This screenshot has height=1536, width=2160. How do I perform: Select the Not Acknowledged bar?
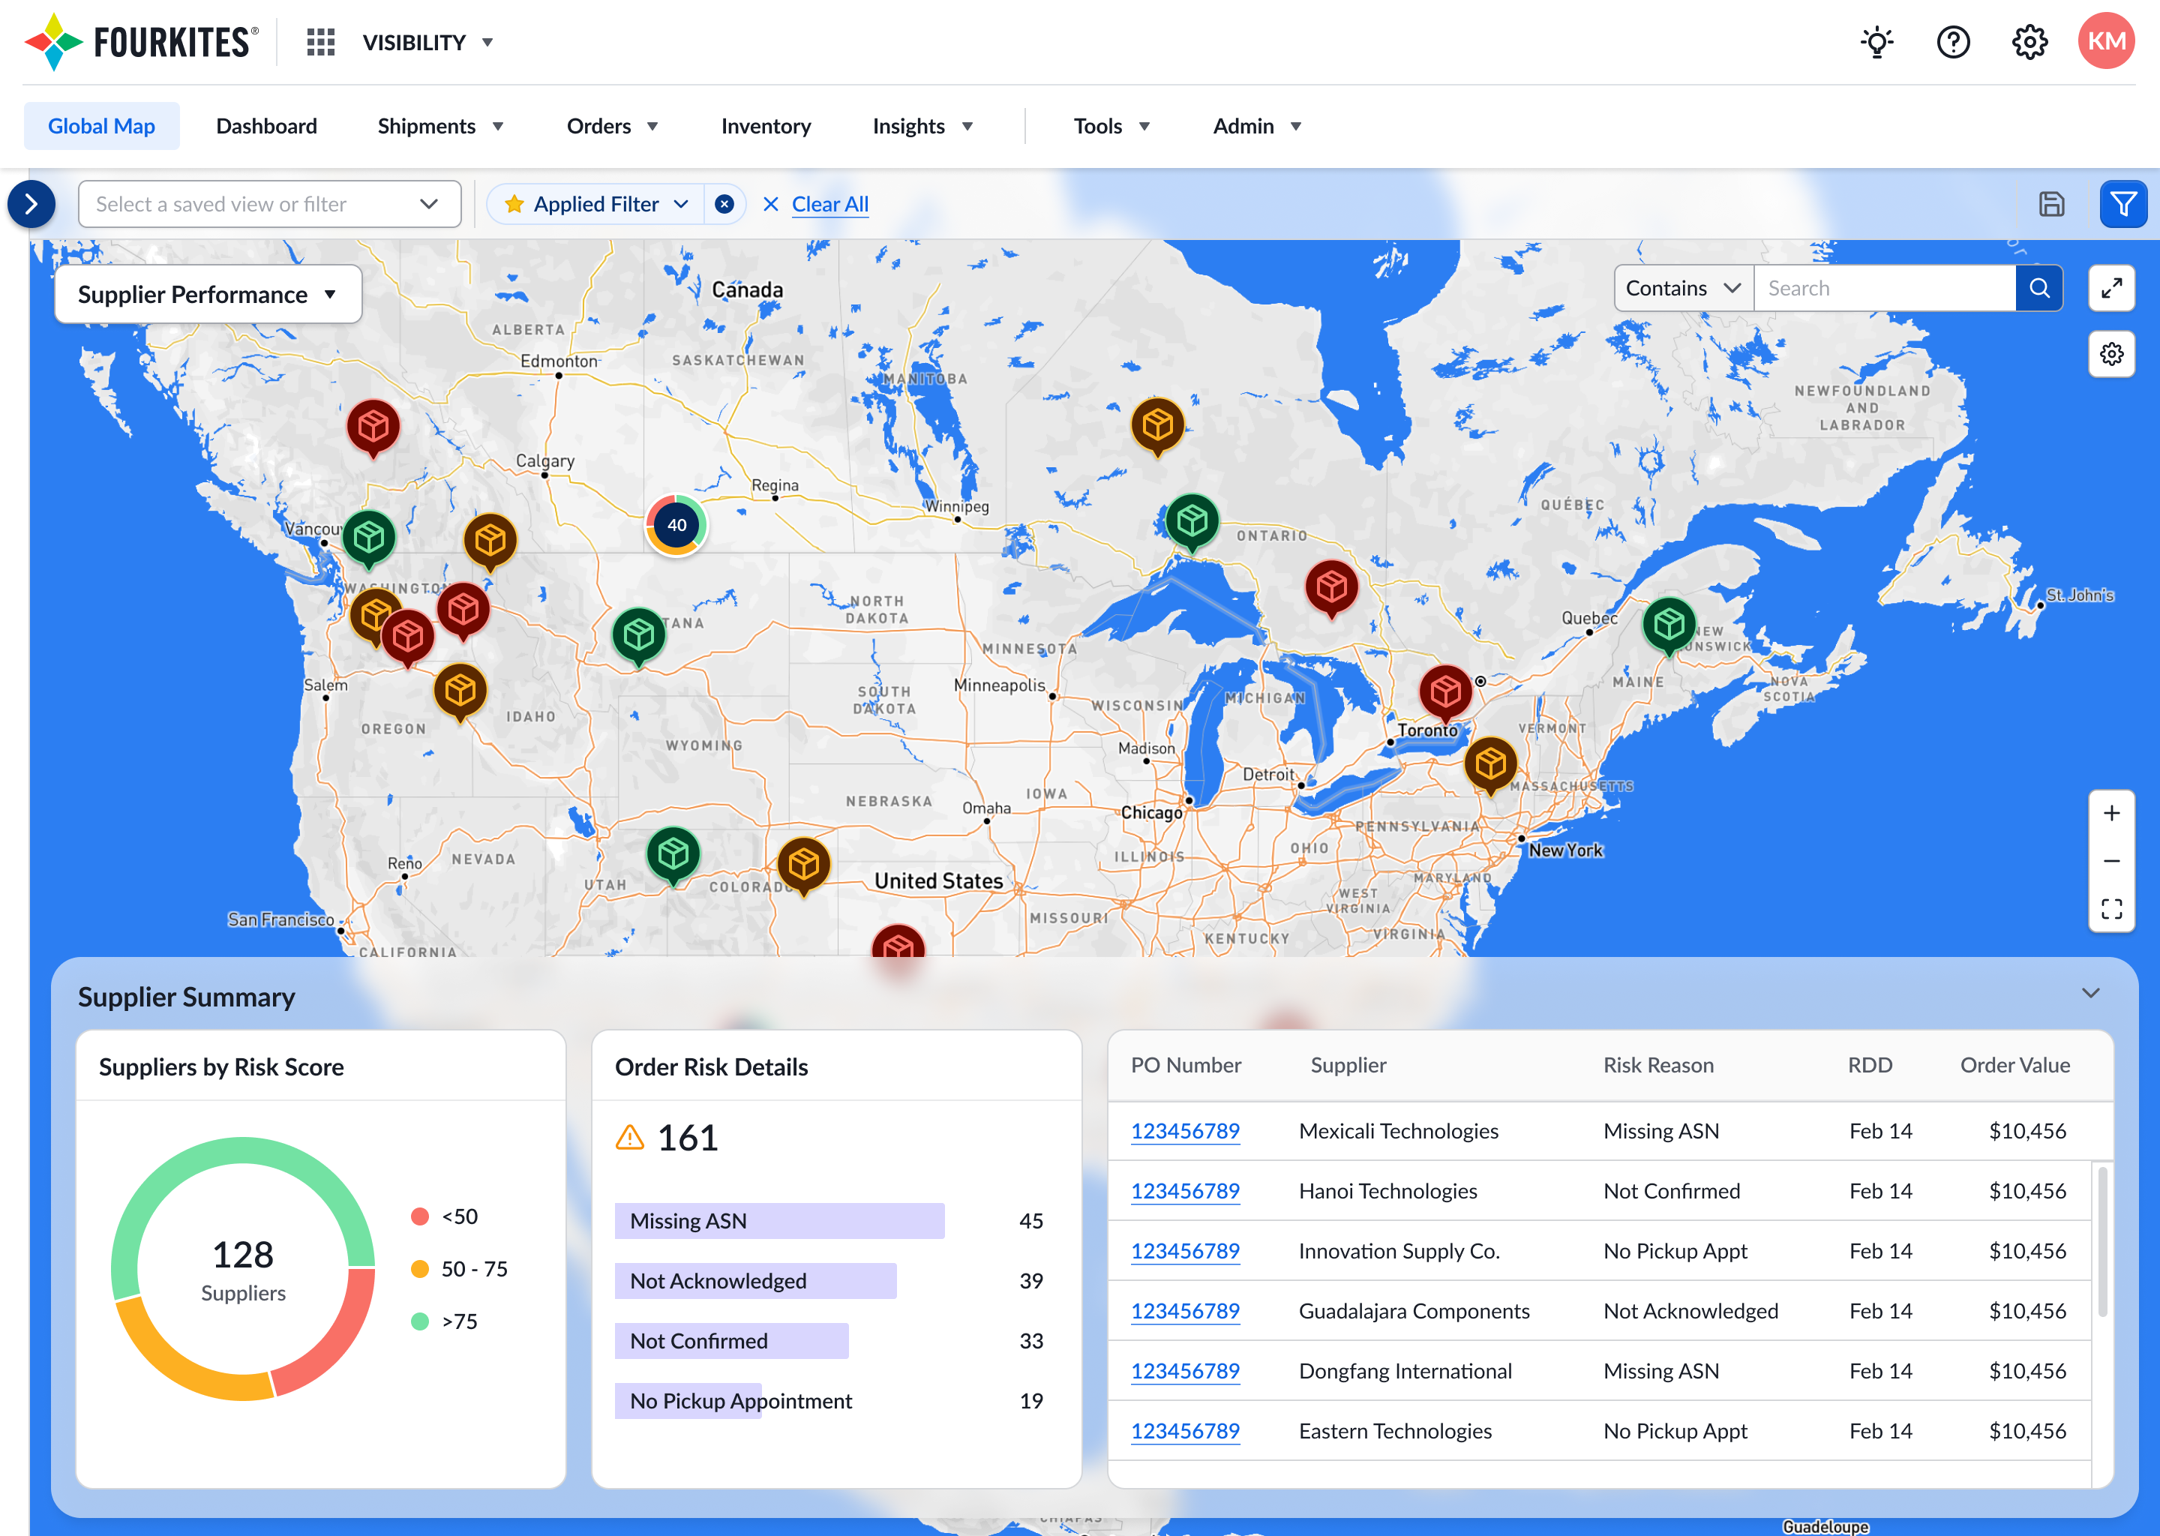[x=755, y=1281]
